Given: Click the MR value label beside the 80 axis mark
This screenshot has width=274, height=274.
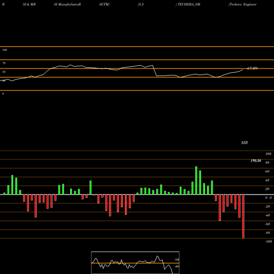Looking at the screenshot, I should (x=256, y=161).
